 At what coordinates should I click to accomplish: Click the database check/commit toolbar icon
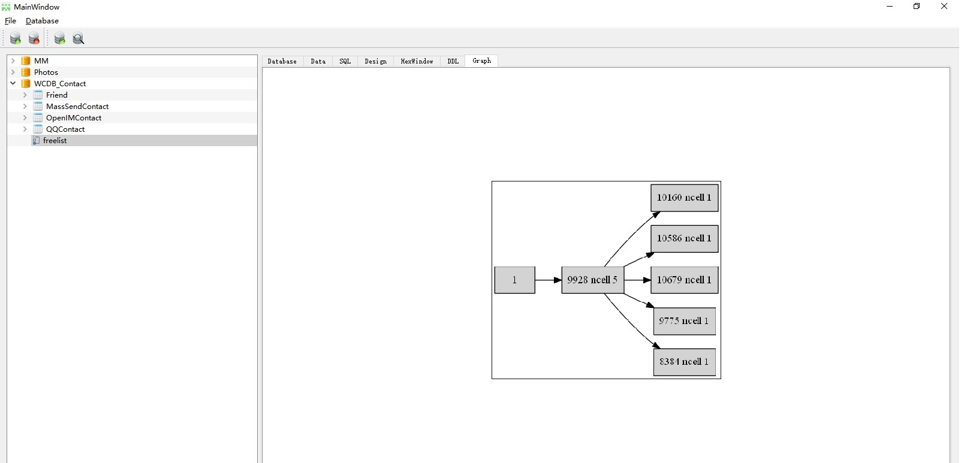click(60, 38)
